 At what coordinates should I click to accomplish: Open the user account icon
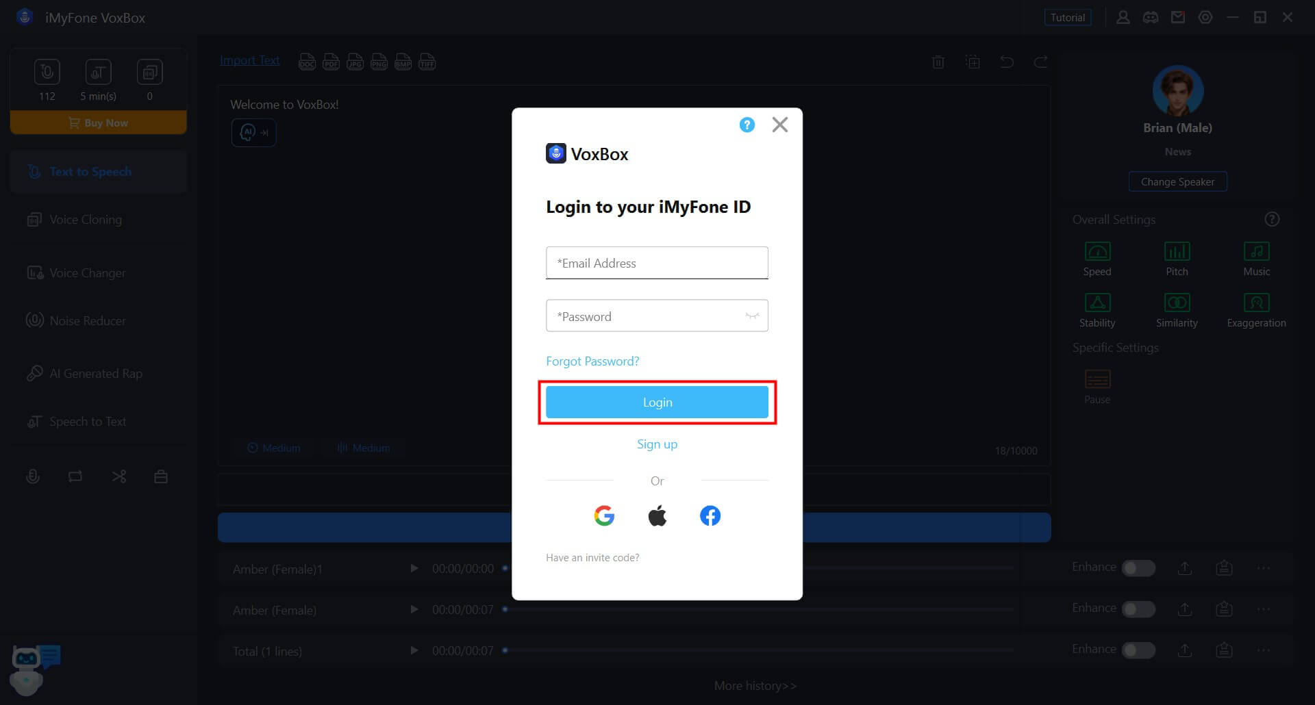[1123, 17]
